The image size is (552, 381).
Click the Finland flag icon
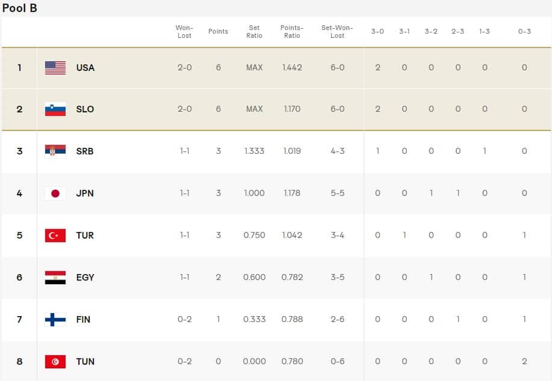tap(55, 320)
